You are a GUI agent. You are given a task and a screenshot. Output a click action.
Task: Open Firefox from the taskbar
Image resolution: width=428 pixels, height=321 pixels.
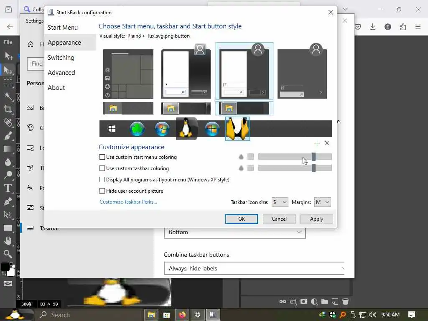pos(182,315)
